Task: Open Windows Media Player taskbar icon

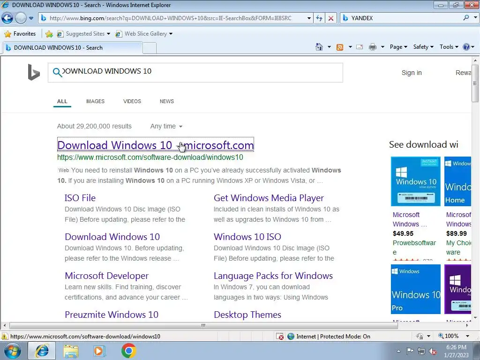Action: tap(99, 351)
